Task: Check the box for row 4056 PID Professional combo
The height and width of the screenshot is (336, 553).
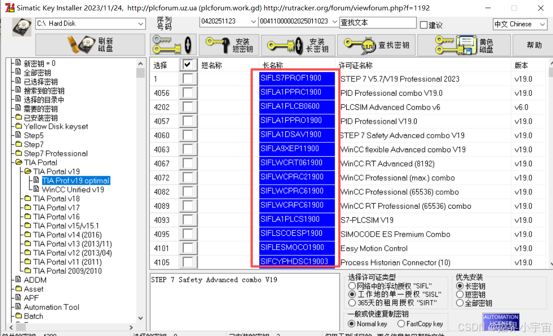Action: click(188, 93)
